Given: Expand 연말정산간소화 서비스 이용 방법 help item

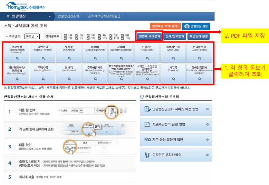Looking at the screenshot, I should click(x=176, y=109).
